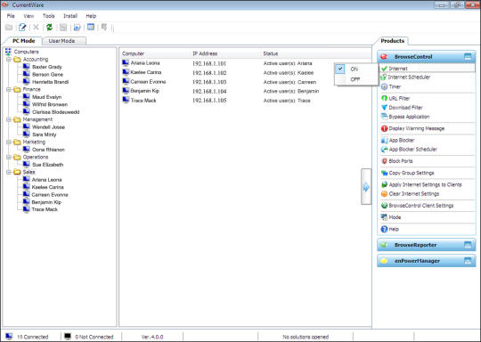The height and width of the screenshot is (342, 481).
Task: Click No solutions opened status text
Action: (x=306, y=337)
